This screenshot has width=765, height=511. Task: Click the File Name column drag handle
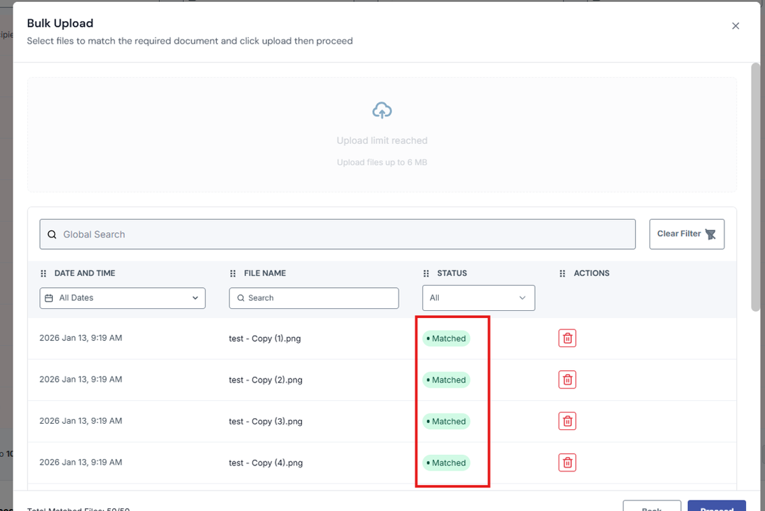(x=233, y=273)
